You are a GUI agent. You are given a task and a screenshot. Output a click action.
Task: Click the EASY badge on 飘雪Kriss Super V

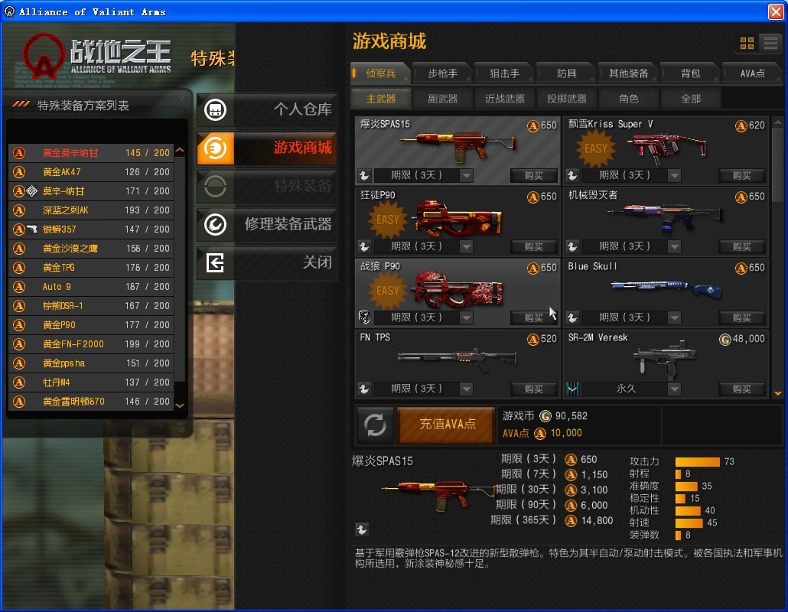click(595, 148)
